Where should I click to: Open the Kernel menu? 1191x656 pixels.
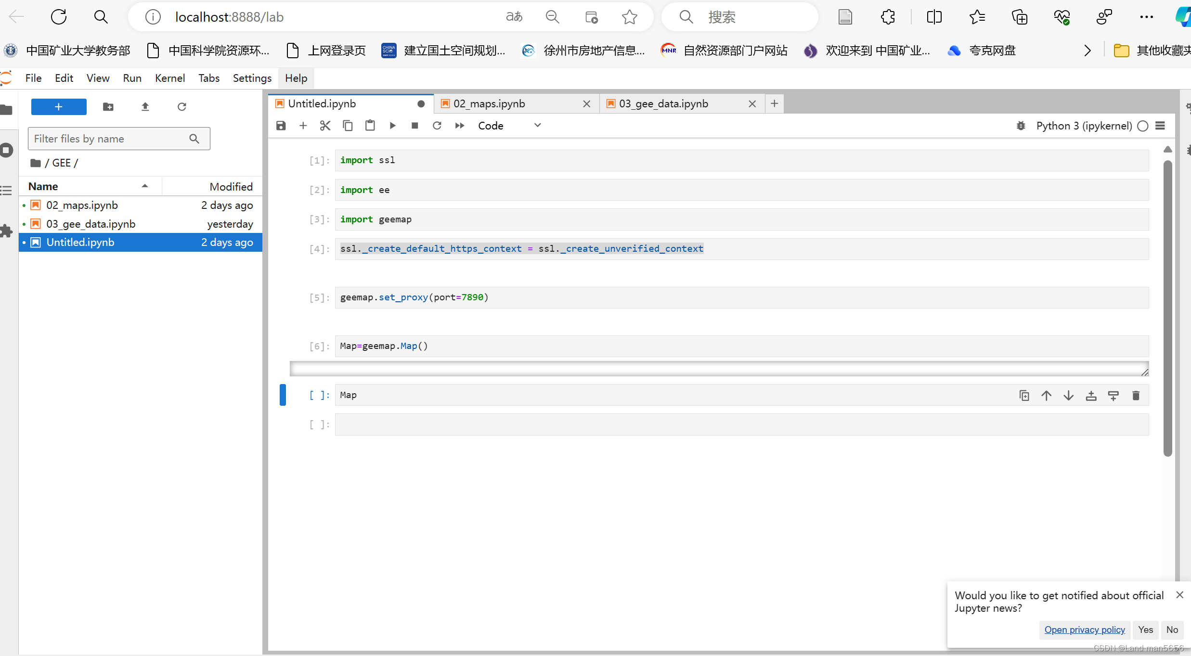tap(169, 78)
